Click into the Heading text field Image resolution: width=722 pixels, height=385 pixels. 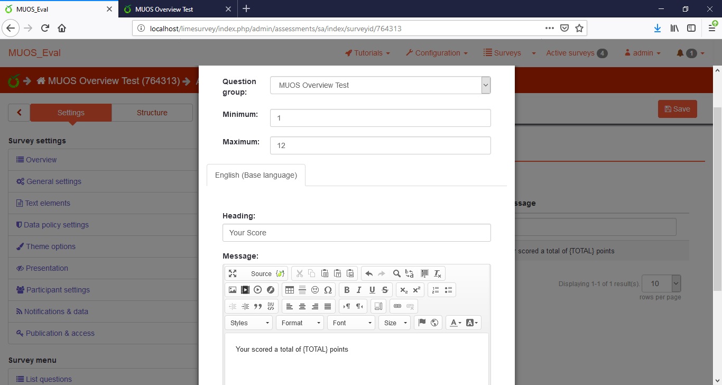(356, 233)
